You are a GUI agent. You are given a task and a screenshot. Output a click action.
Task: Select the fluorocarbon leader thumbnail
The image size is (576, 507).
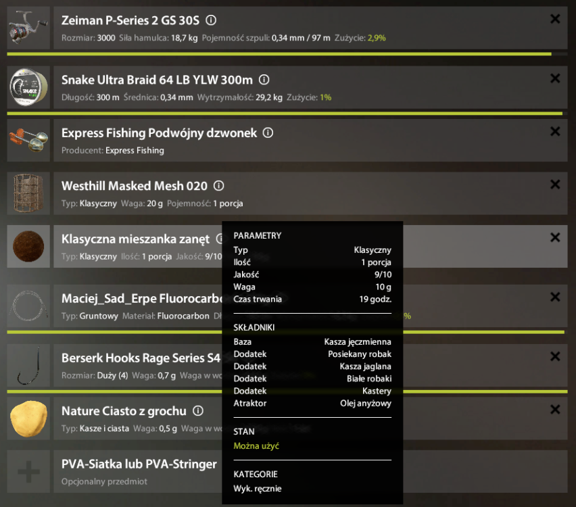(x=28, y=306)
